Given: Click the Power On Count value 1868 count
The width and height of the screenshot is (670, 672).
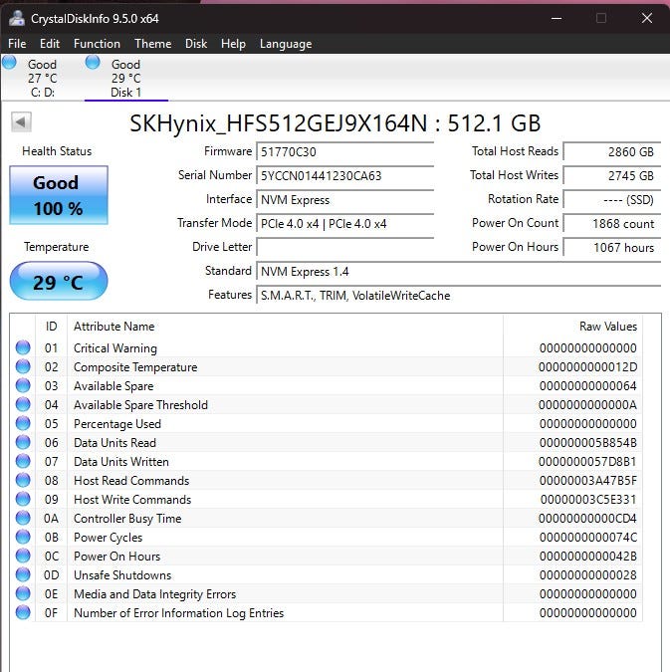Looking at the screenshot, I should (612, 224).
